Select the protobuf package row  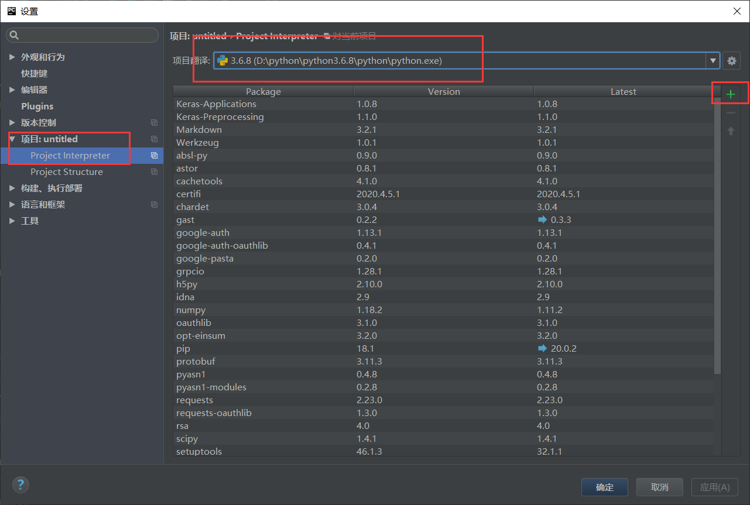(443, 362)
